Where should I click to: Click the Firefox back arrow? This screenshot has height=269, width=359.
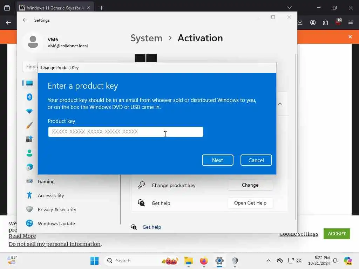8,22
